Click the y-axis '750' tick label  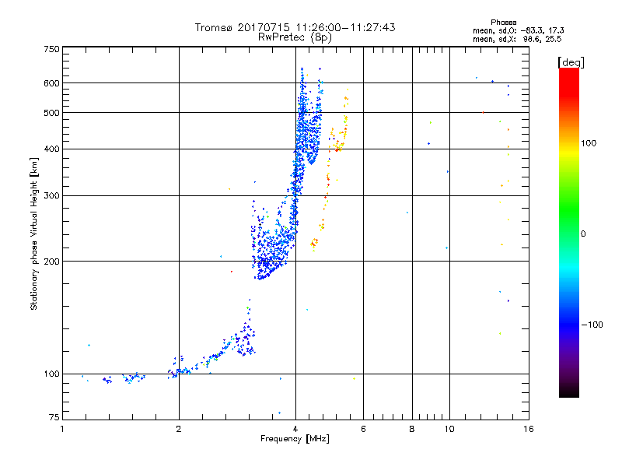(x=52, y=49)
